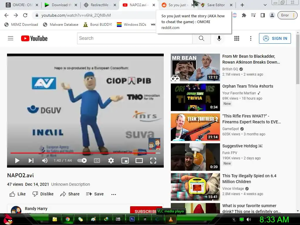Toggle closed captions in the player
The height and width of the screenshot is (225, 300).
(x=97, y=161)
